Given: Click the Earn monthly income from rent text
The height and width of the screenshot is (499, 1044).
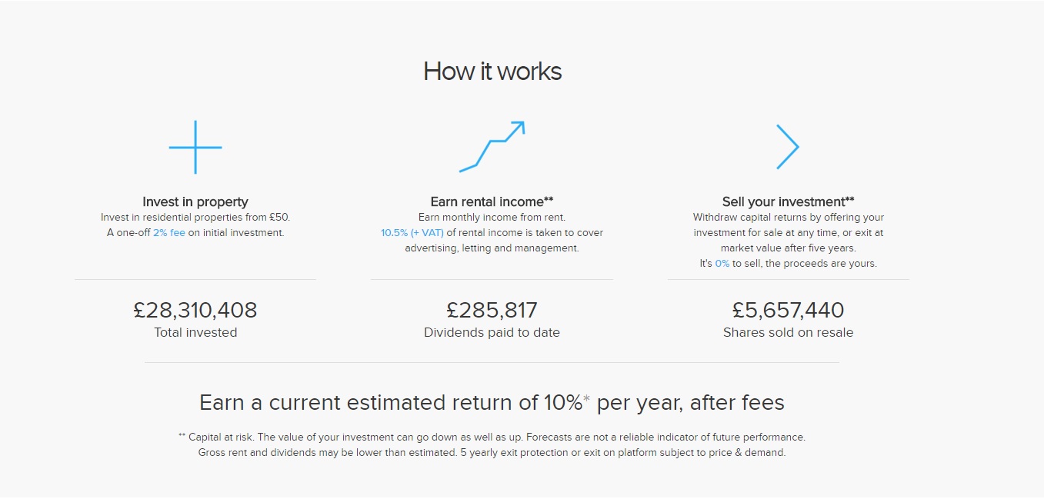Looking at the screenshot, I should click(x=492, y=217).
